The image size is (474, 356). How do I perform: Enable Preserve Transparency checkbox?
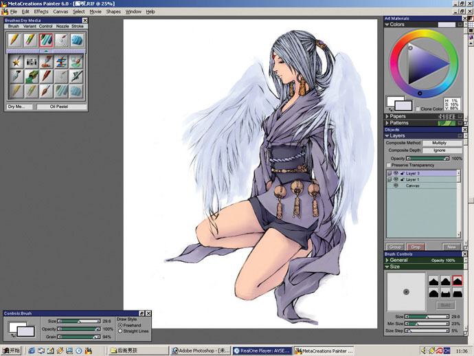pos(388,165)
